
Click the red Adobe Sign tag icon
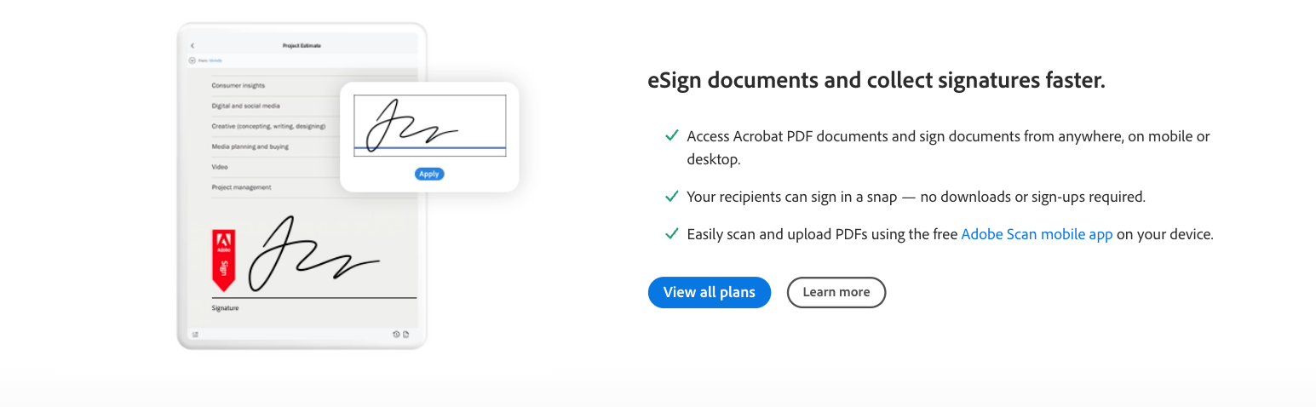point(224,260)
